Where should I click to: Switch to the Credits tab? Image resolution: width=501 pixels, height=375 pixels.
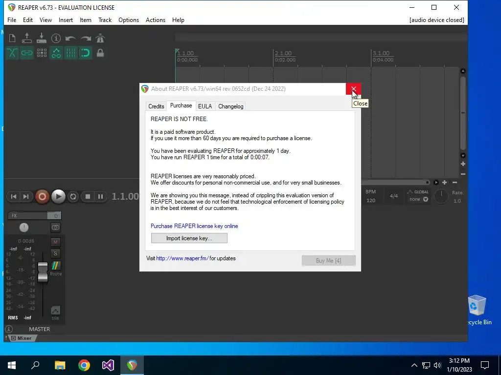pyautogui.click(x=156, y=106)
